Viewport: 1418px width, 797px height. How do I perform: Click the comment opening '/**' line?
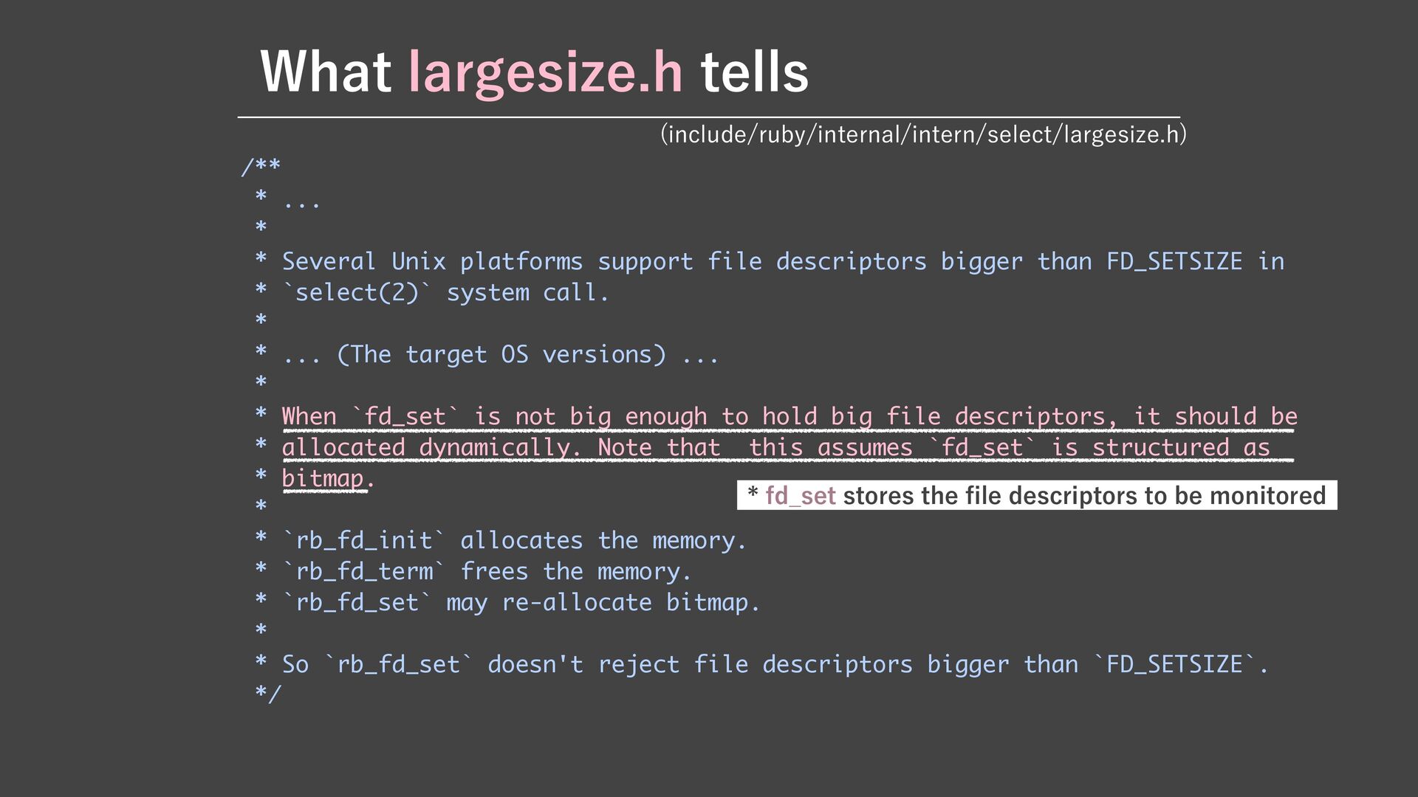click(x=261, y=168)
